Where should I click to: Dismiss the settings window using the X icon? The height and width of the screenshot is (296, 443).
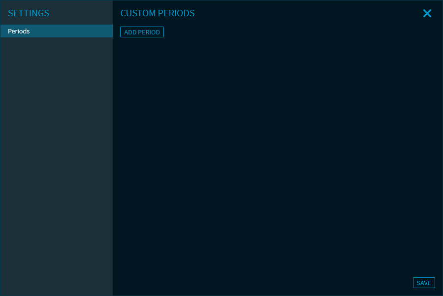[x=427, y=14]
